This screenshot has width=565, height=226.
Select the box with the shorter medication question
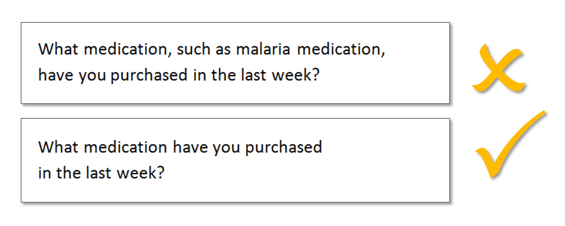[x=235, y=160]
